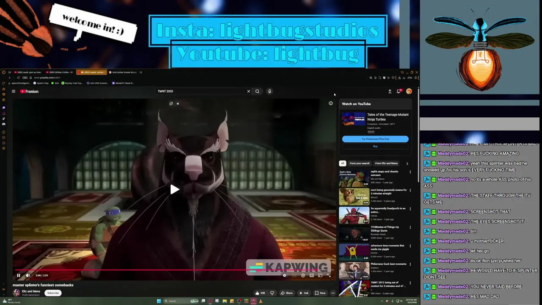Viewport: 542px width, 305px height.
Task: Dislike the master splinter video
Action: coord(272,293)
